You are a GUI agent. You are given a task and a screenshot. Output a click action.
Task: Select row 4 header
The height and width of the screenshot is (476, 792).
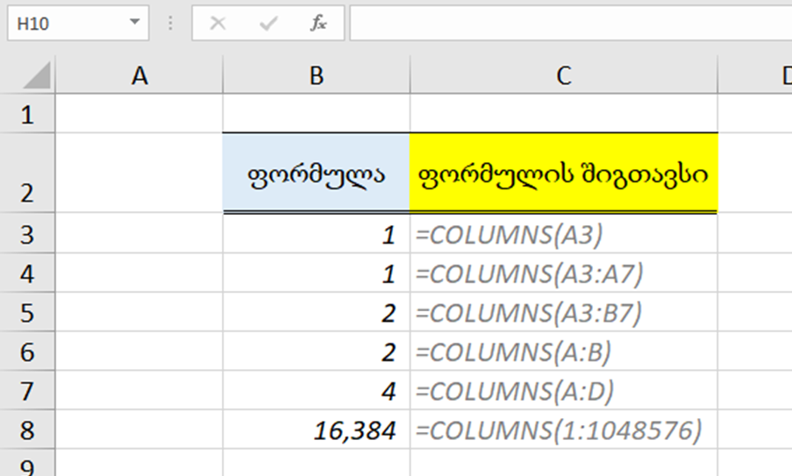pos(27,273)
